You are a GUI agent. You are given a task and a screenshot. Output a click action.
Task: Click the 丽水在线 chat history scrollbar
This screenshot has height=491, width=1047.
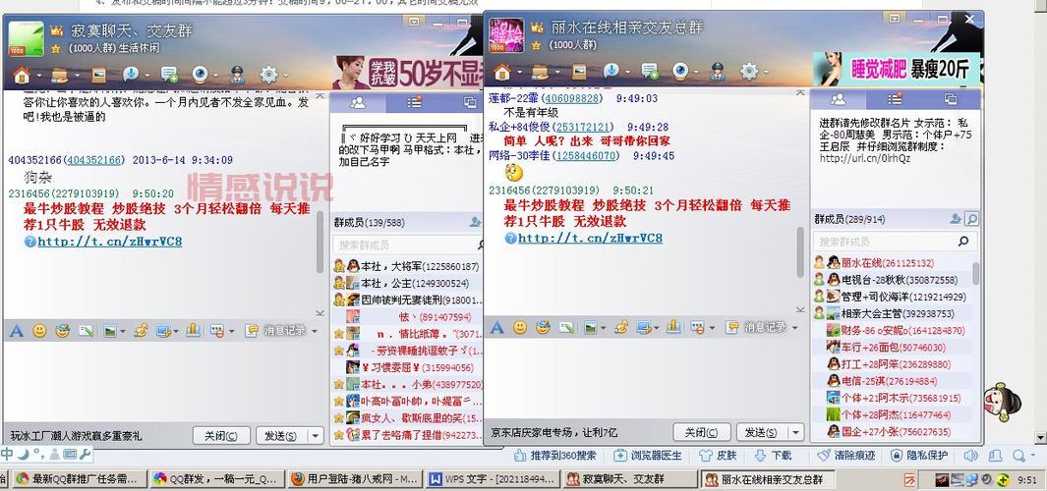click(x=800, y=251)
